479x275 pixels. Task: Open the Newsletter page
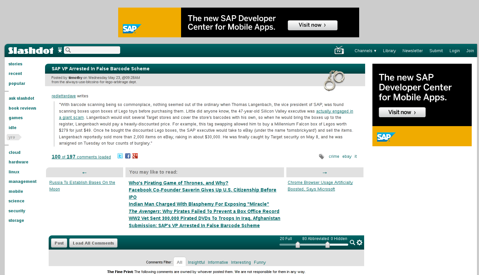click(x=412, y=51)
